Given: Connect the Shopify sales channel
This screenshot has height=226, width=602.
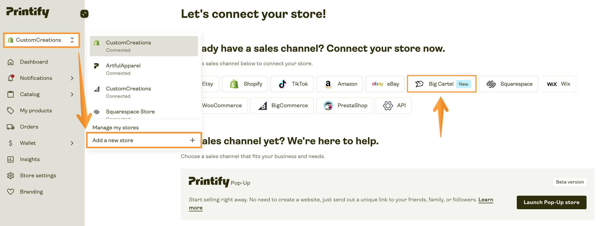Looking at the screenshot, I should pyautogui.click(x=245, y=84).
